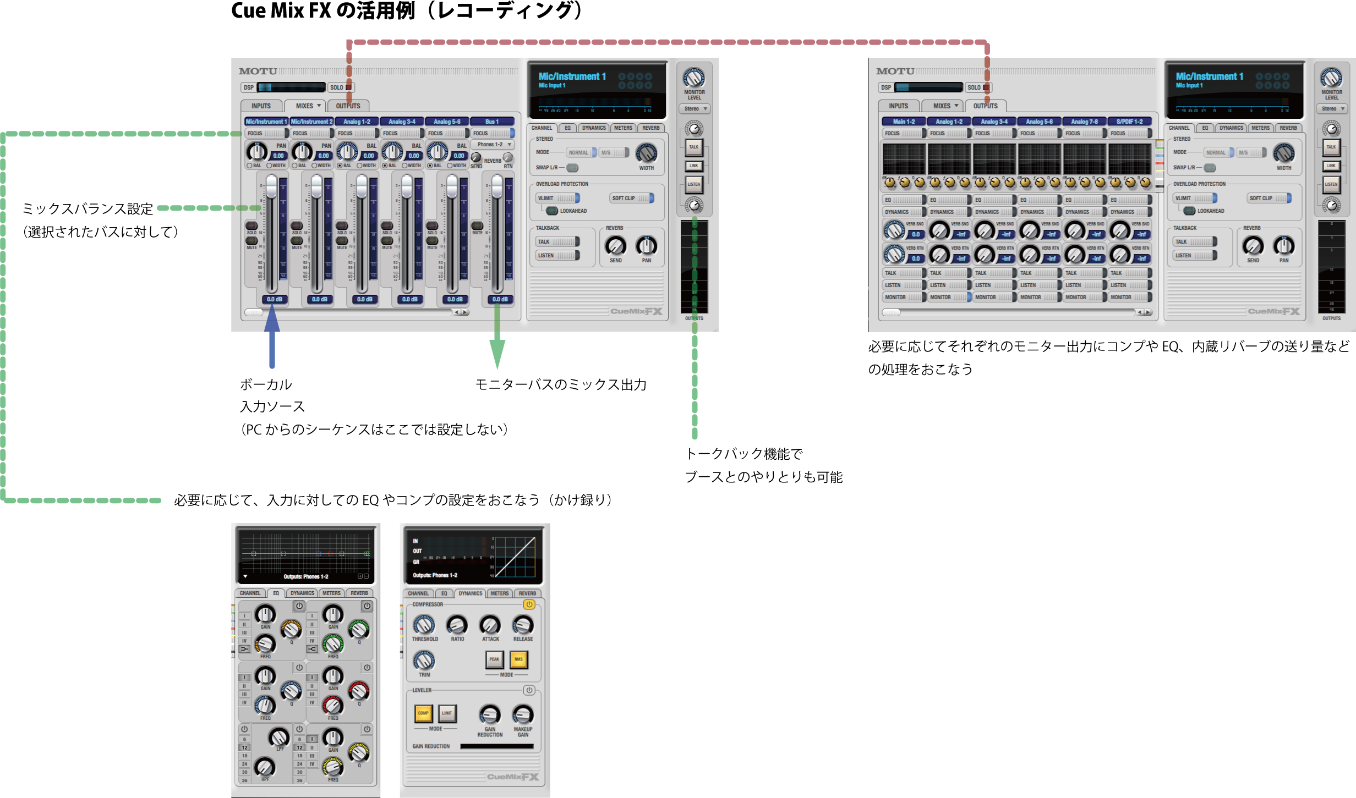This screenshot has width=1356, height=798.
Task: Click the square LISTEN button in right mixer monitor section
Action: (x=1331, y=184)
